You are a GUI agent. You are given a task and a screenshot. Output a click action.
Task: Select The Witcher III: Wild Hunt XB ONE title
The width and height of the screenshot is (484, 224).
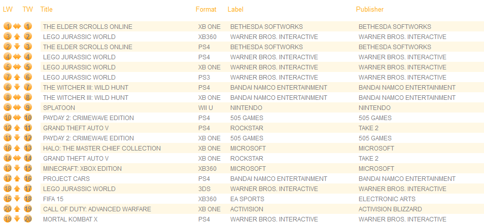click(86, 98)
